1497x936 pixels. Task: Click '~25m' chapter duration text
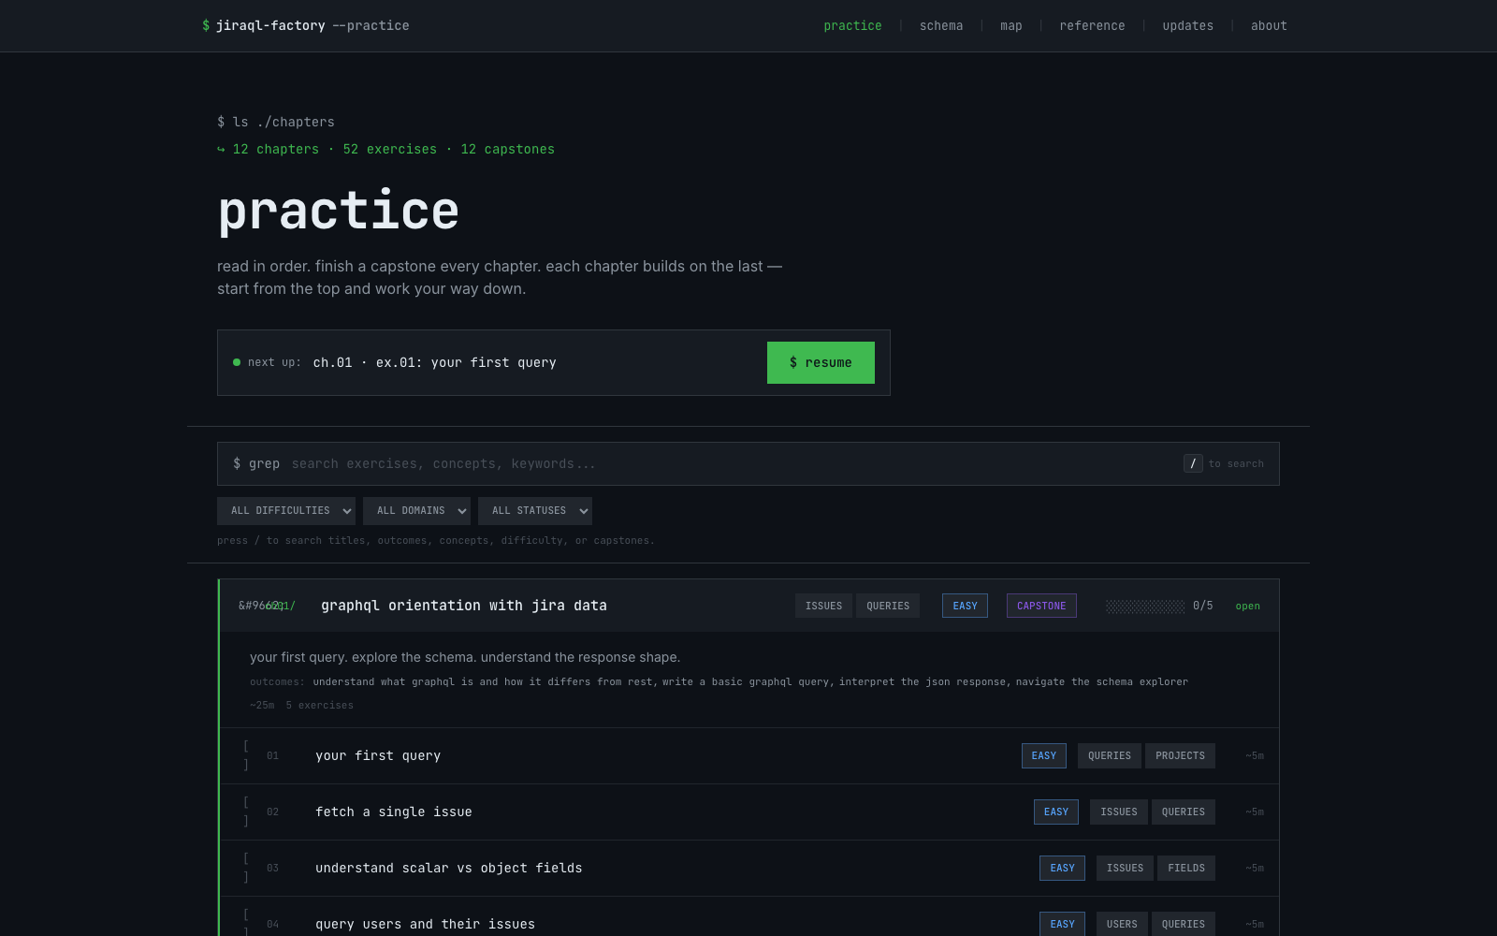[262, 705]
